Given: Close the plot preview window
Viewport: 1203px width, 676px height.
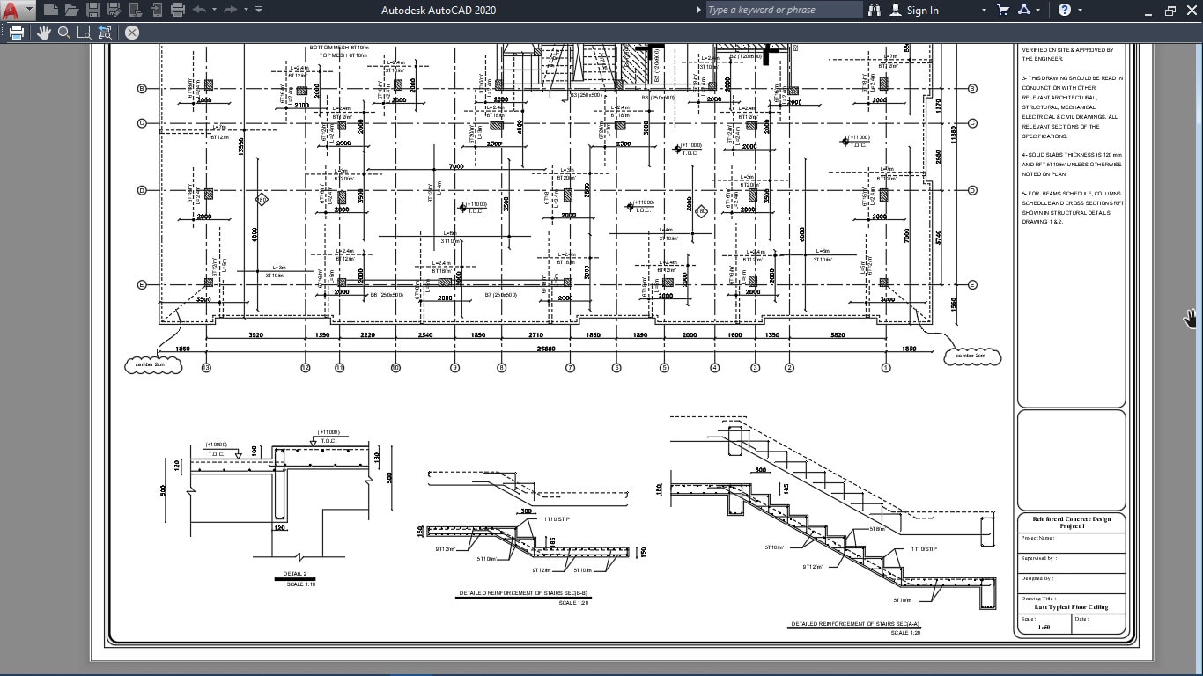Looking at the screenshot, I should (x=131, y=33).
